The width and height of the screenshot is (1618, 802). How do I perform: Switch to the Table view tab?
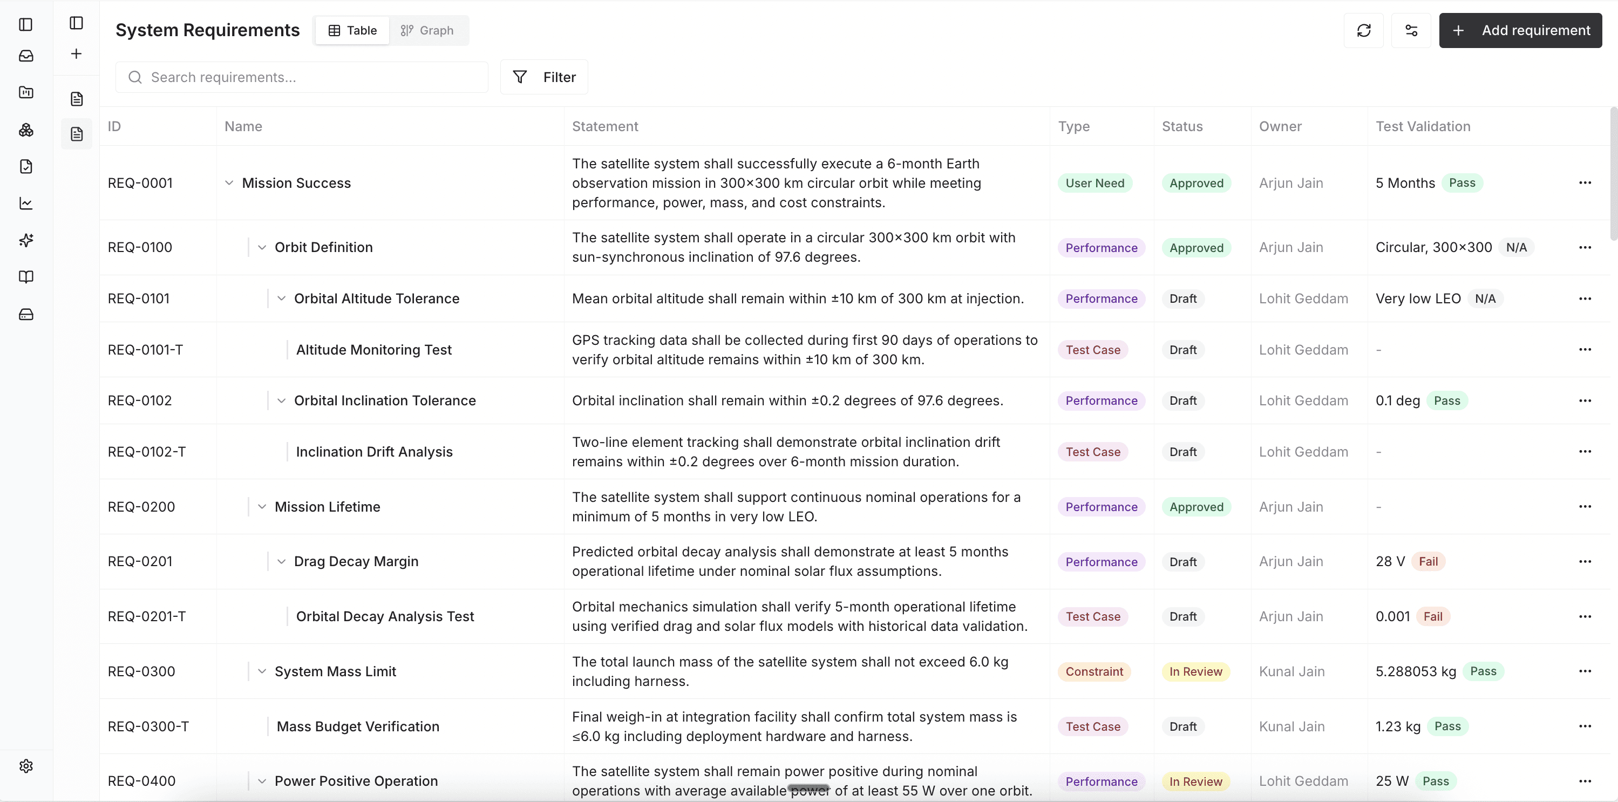click(x=352, y=30)
